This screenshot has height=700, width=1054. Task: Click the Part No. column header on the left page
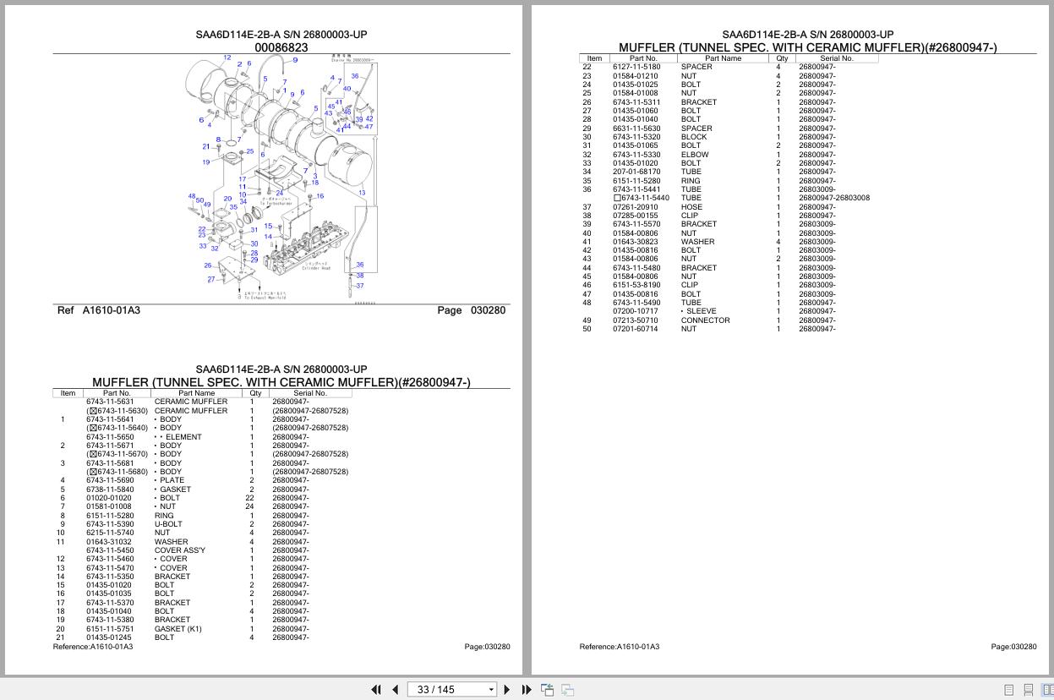point(117,393)
